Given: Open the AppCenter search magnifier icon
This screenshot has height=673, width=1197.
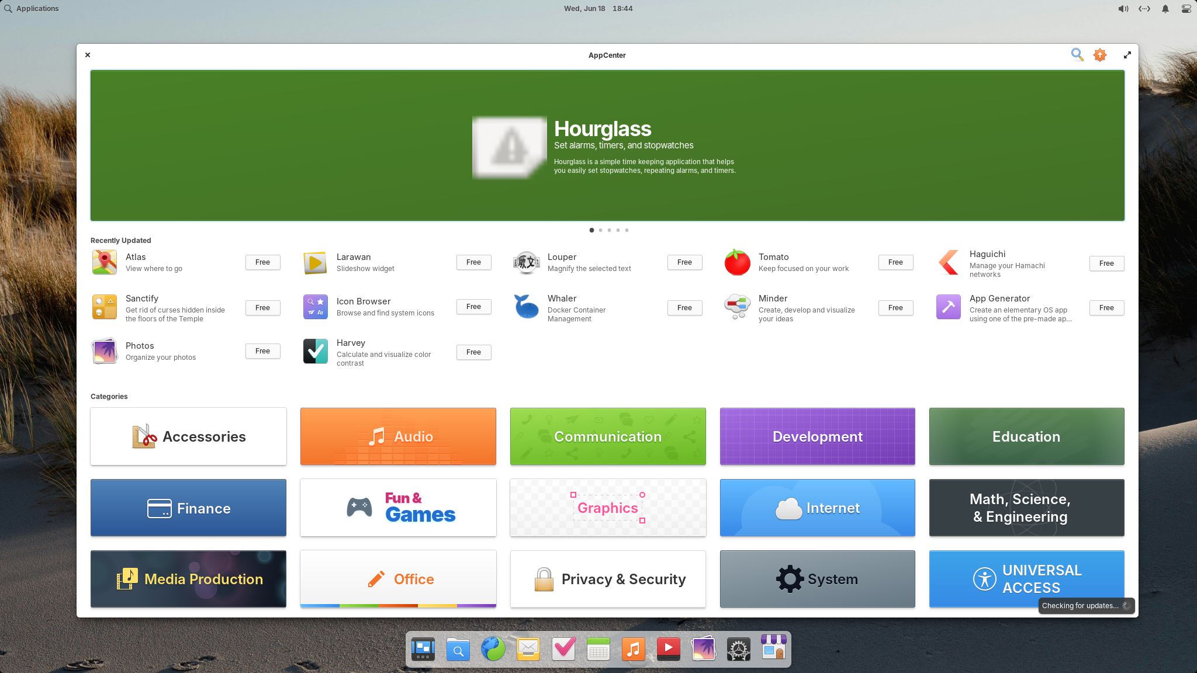Looking at the screenshot, I should click(x=1077, y=55).
